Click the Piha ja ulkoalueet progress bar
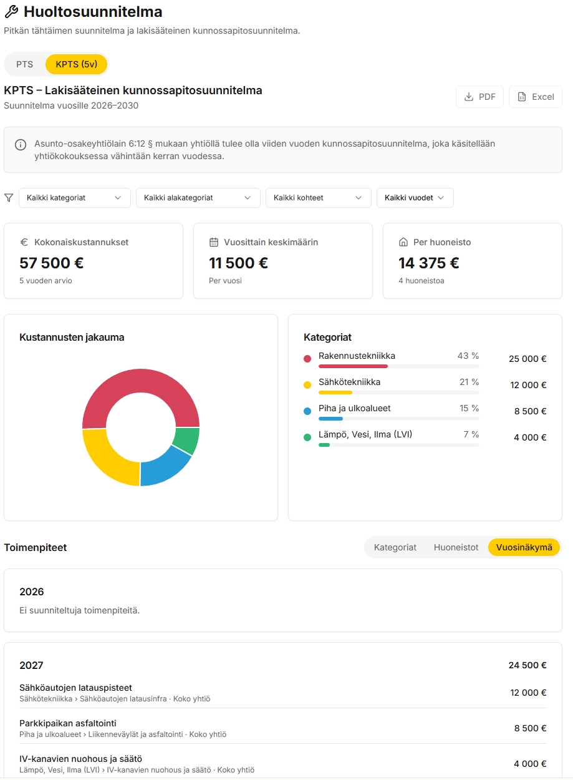This screenshot has height=780, width=573. pyautogui.click(x=399, y=419)
